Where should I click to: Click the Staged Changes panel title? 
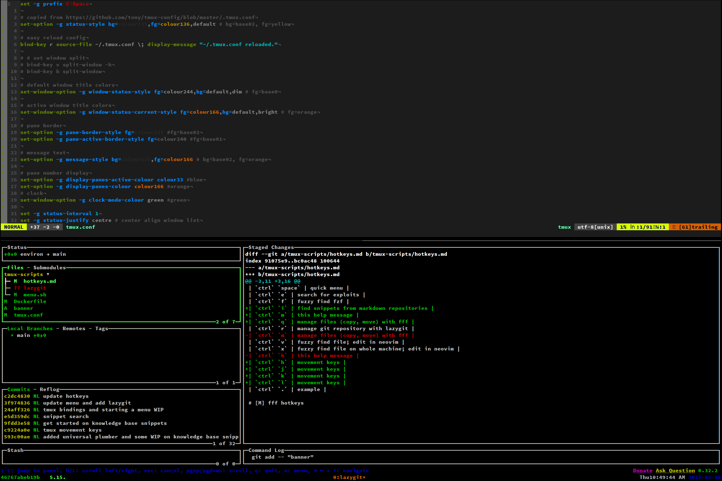click(x=271, y=247)
